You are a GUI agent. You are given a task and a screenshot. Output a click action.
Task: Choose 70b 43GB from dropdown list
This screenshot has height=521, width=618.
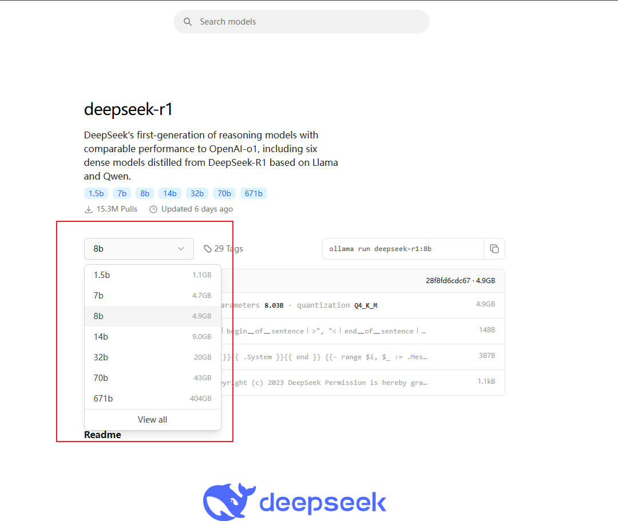pos(153,377)
